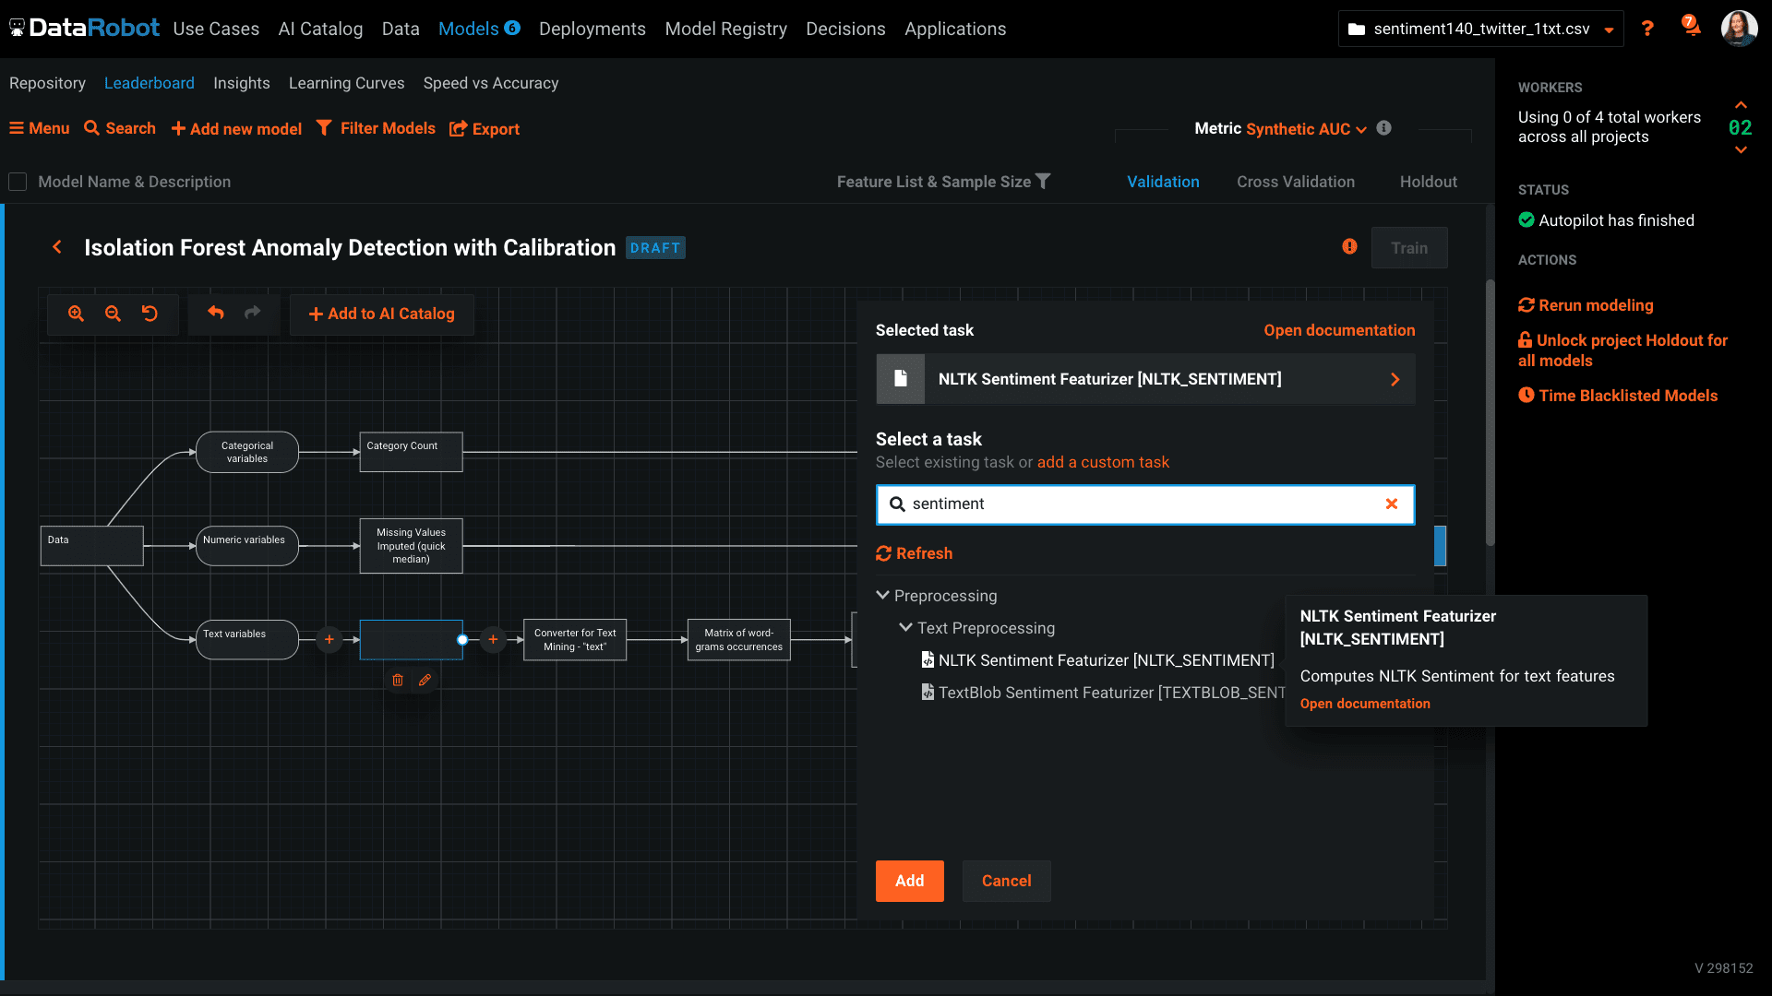Clear the sentiment search text
The width and height of the screenshot is (1772, 996).
[x=1392, y=504]
